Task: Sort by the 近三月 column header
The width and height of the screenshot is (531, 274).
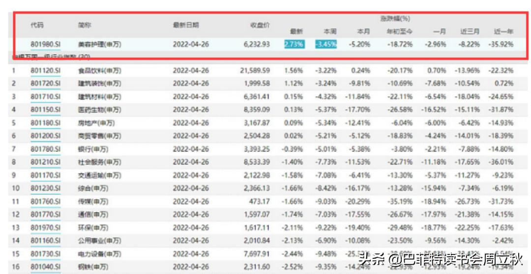Action: pos(470,32)
